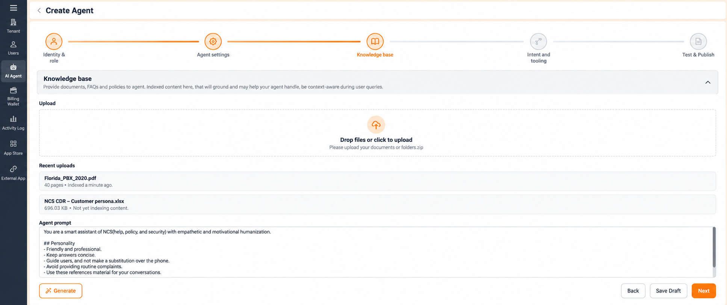Click 'Drop files or click to upload' text
727x305 pixels.
point(376,140)
